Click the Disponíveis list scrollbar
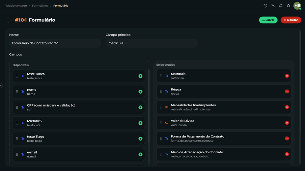 click(x=149, y=106)
